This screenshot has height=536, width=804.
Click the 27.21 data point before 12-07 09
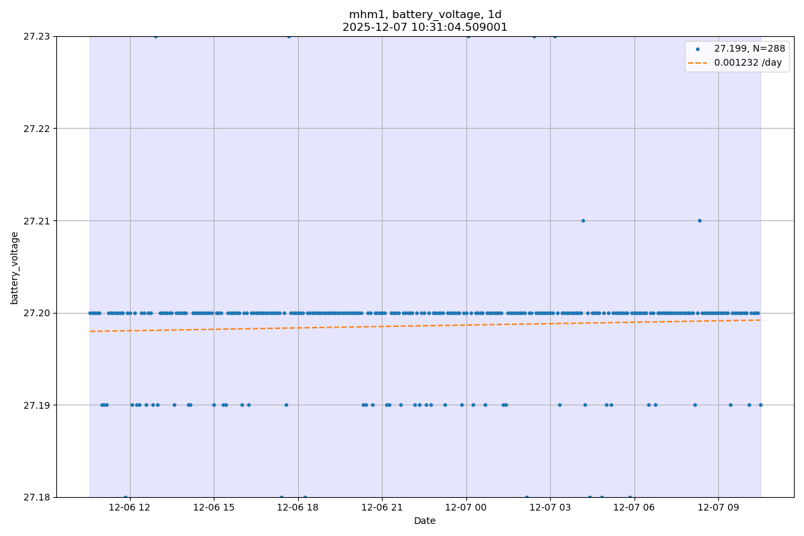point(699,220)
